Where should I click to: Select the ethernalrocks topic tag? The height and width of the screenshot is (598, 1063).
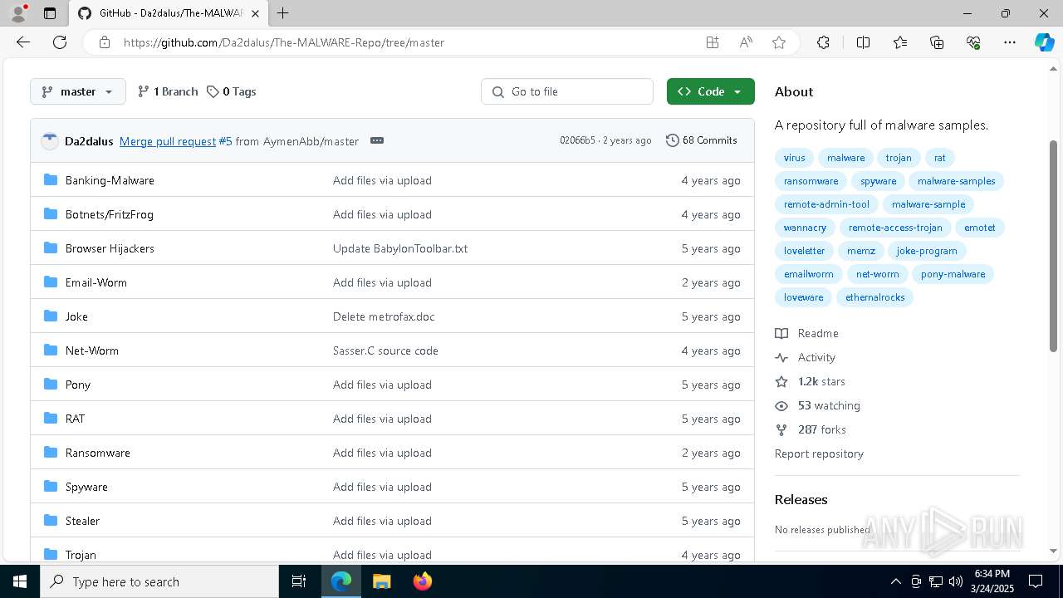[x=874, y=297]
